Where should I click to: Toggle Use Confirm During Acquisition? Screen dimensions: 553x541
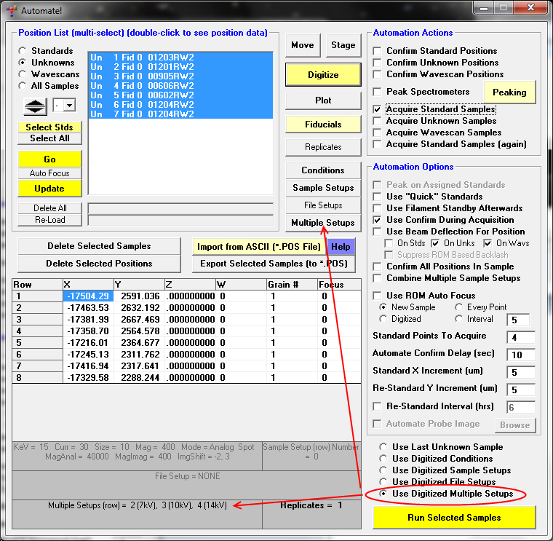click(377, 220)
